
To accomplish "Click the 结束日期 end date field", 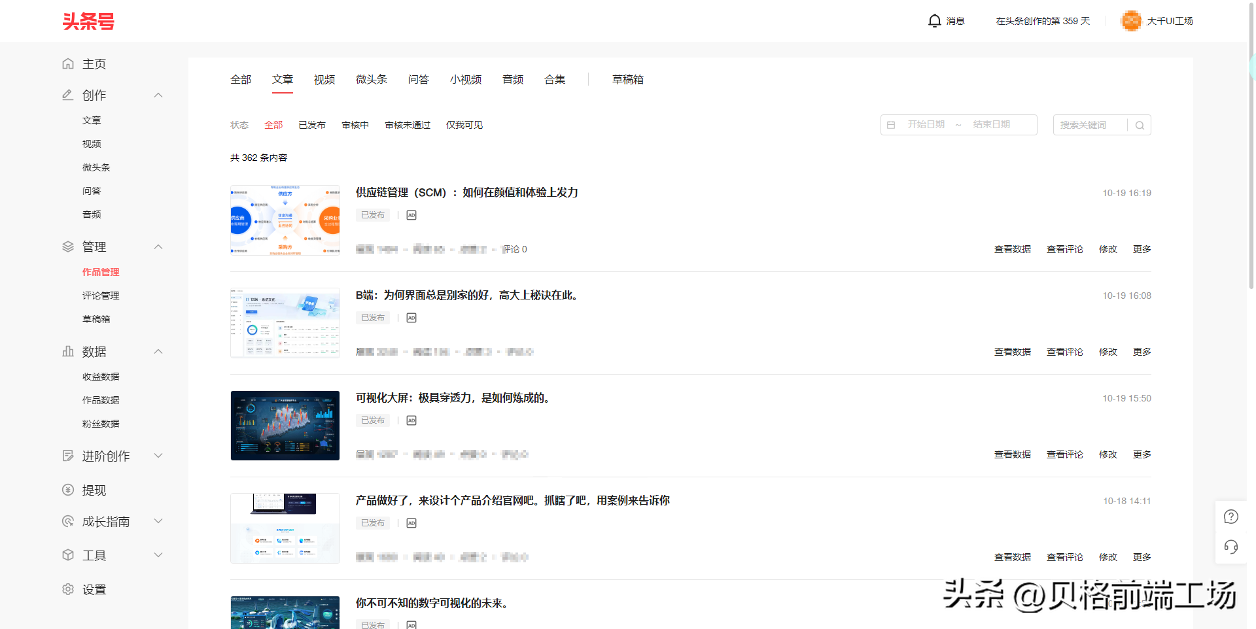I will click(x=992, y=125).
